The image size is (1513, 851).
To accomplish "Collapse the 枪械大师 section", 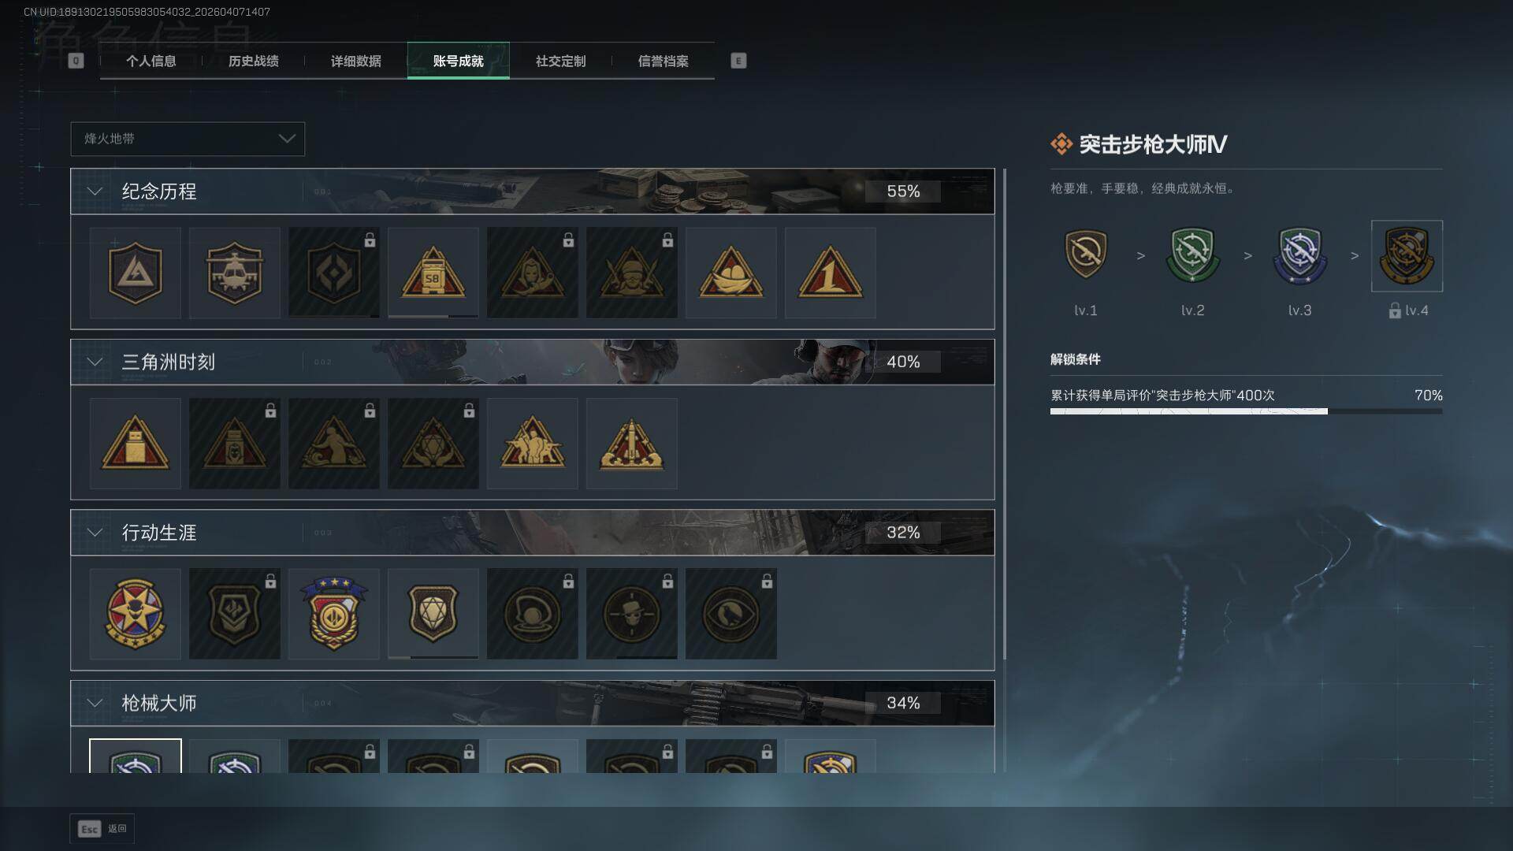I will pos(95,703).
